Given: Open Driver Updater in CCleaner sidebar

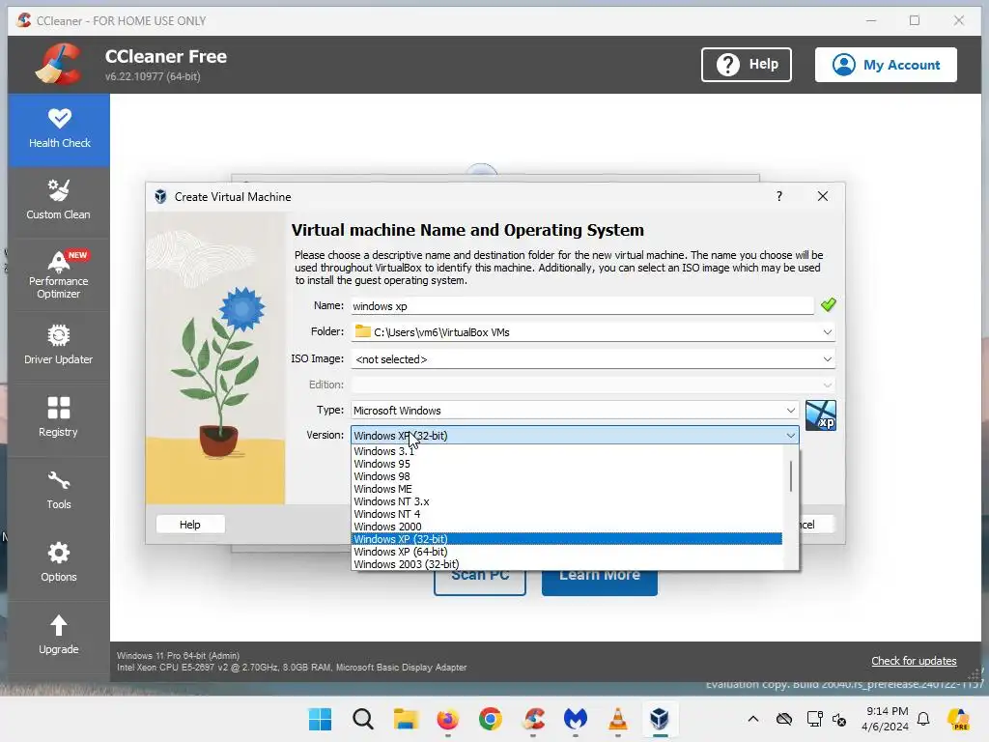Looking at the screenshot, I should (x=59, y=346).
